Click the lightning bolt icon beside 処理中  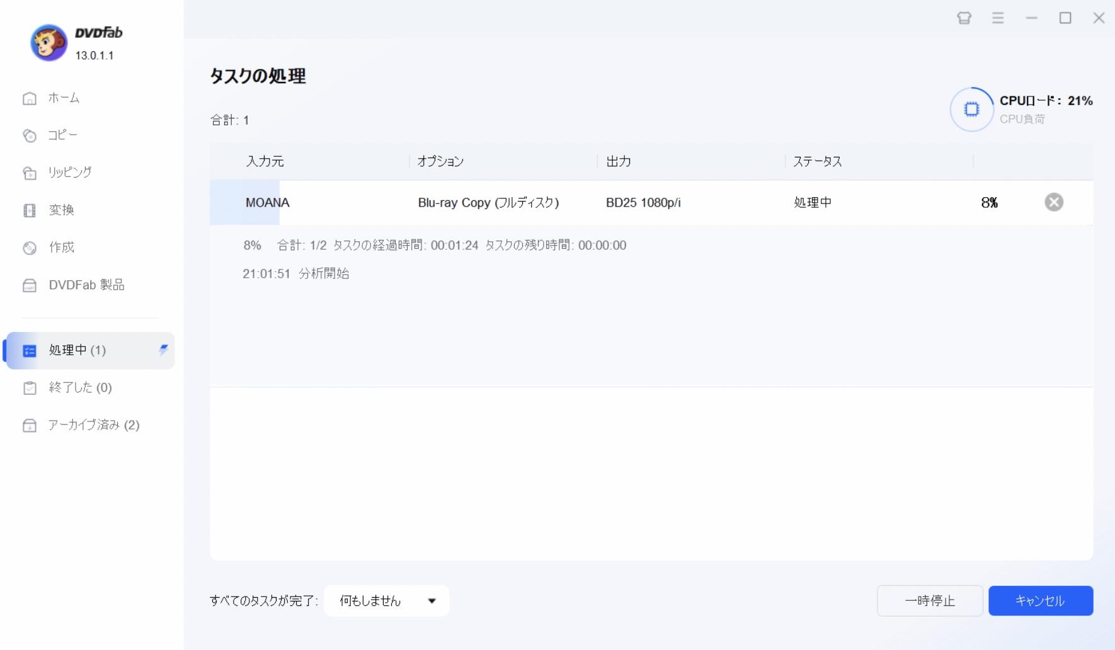(164, 350)
